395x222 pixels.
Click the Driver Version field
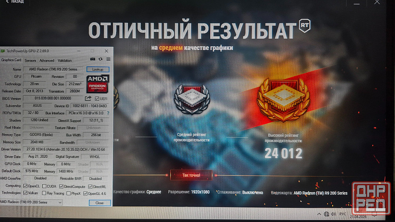click(x=66, y=149)
